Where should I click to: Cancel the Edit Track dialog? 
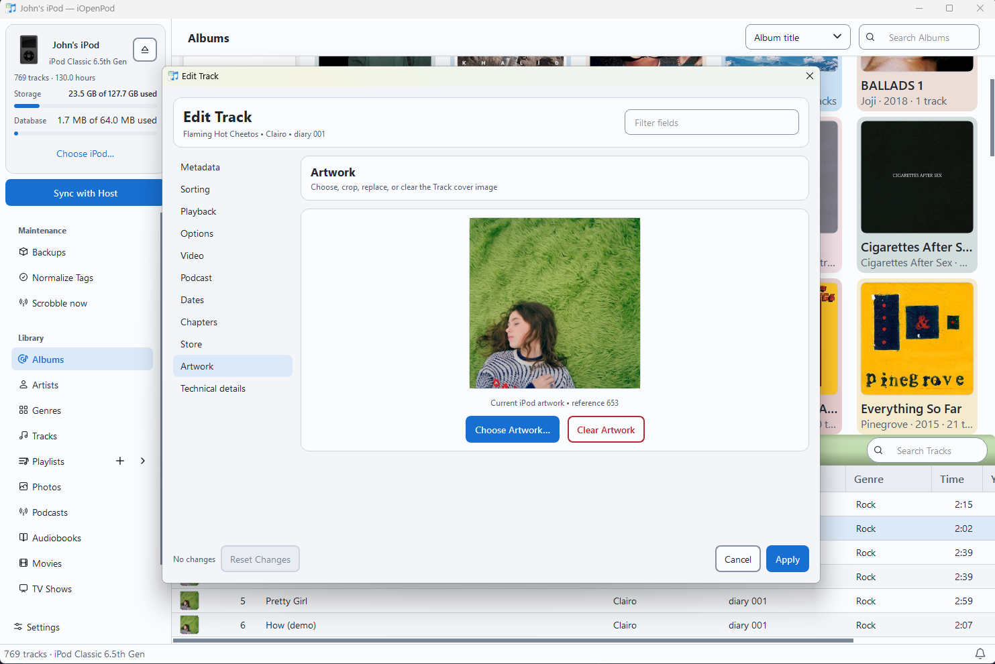pyautogui.click(x=738, y=559)
